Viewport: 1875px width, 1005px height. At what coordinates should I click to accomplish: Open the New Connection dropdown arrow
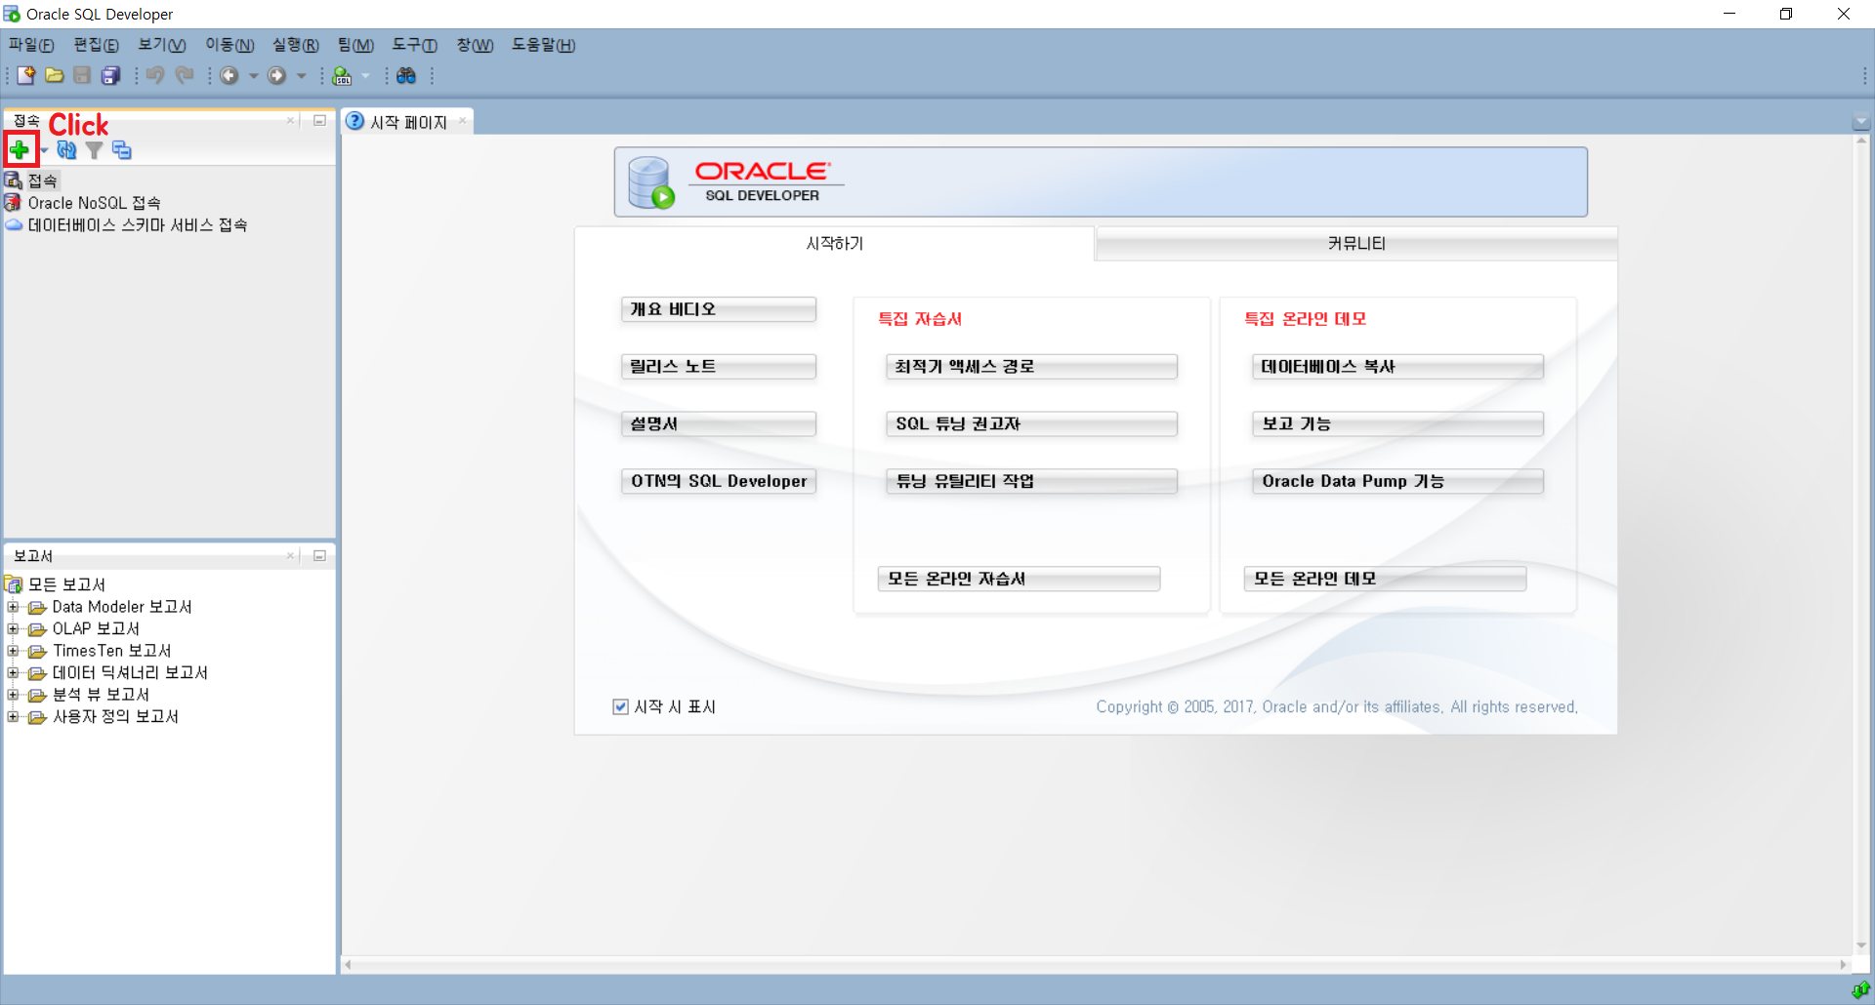pyautogui.click(x=44, y=150)
